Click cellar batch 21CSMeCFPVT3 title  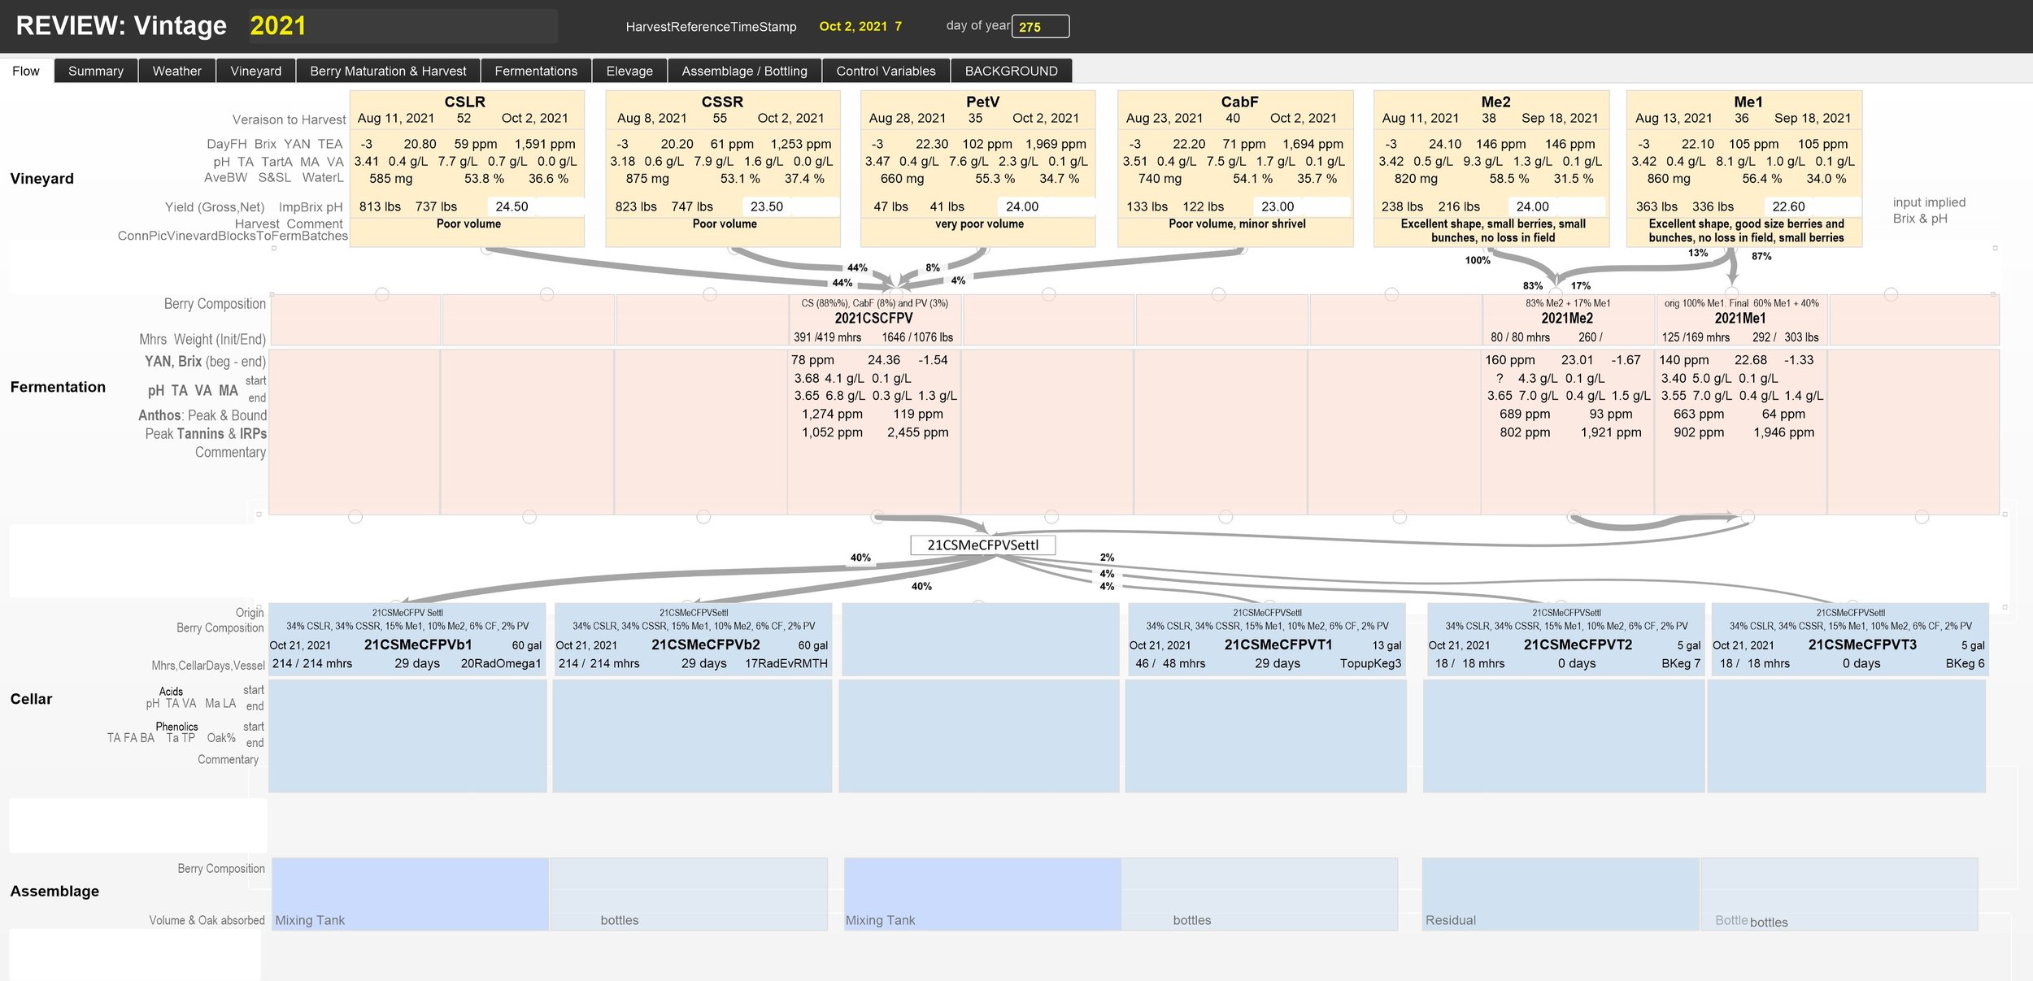point(1862,645)
